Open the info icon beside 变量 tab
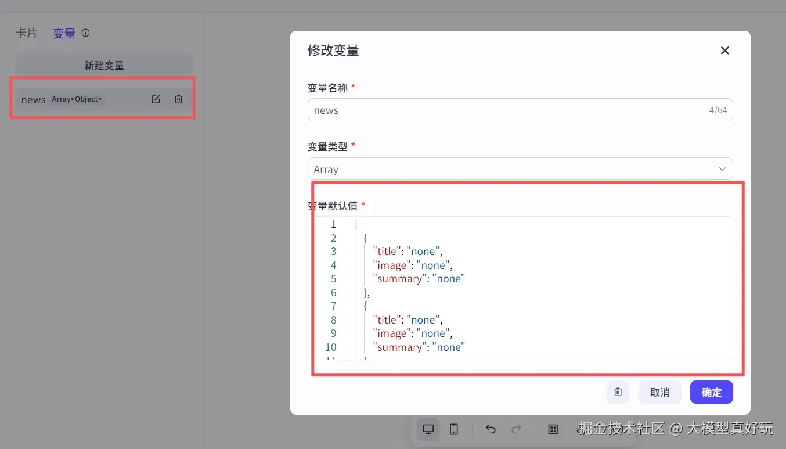786x449 pixels. pyautogui.click(x=85, y=33)
